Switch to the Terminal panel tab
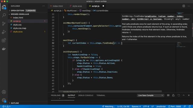Screen dimensions: 193x108 [101, 95]
